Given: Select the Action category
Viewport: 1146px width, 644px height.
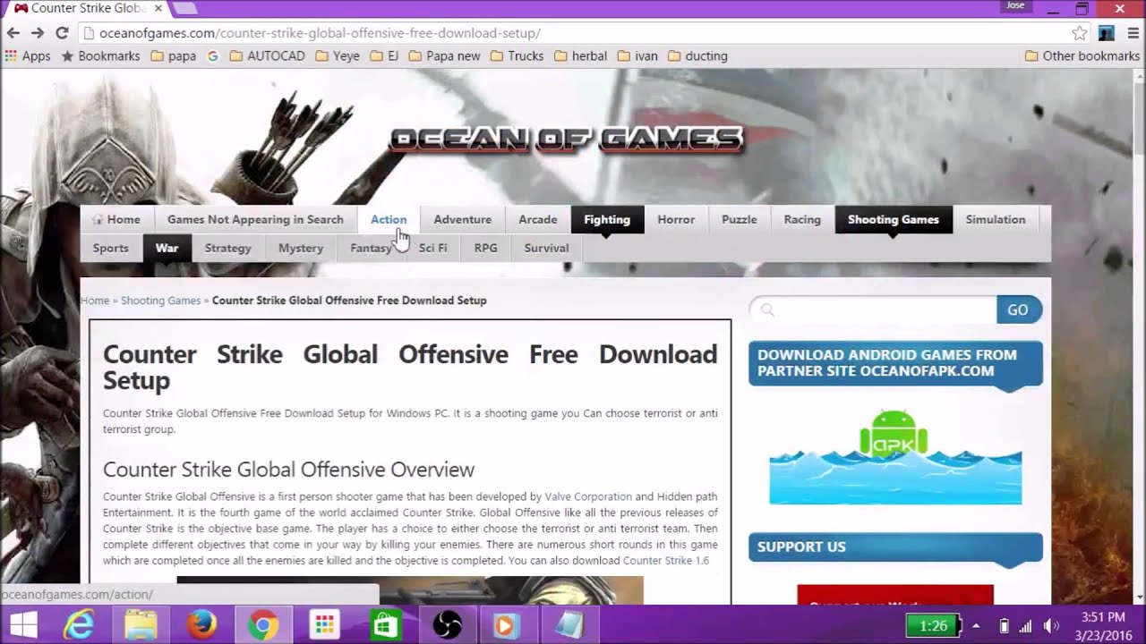Looking at the screenshot, I should [389, 219].
